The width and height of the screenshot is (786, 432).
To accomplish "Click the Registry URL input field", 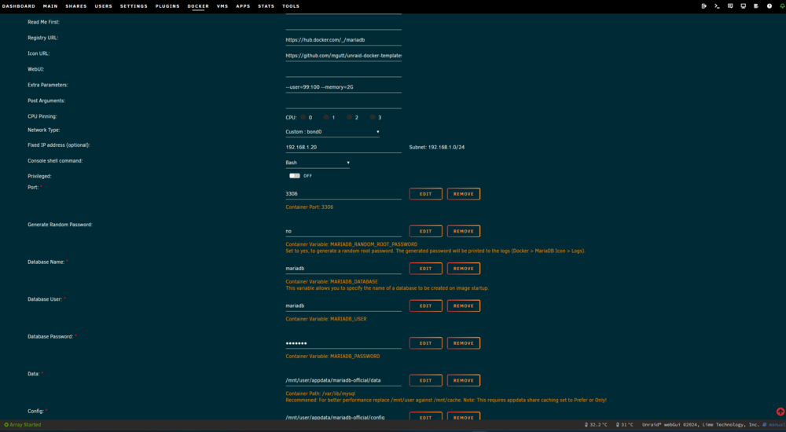I will (x=343, y=39).
